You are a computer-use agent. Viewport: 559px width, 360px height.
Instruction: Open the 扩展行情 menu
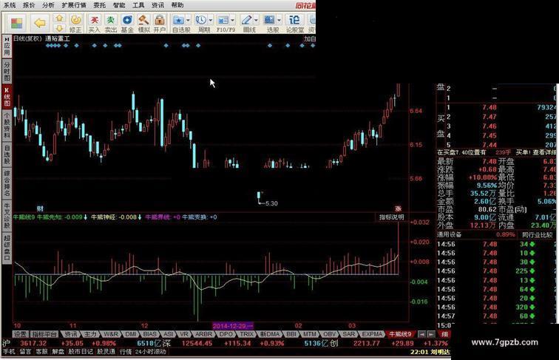(74, 5)
